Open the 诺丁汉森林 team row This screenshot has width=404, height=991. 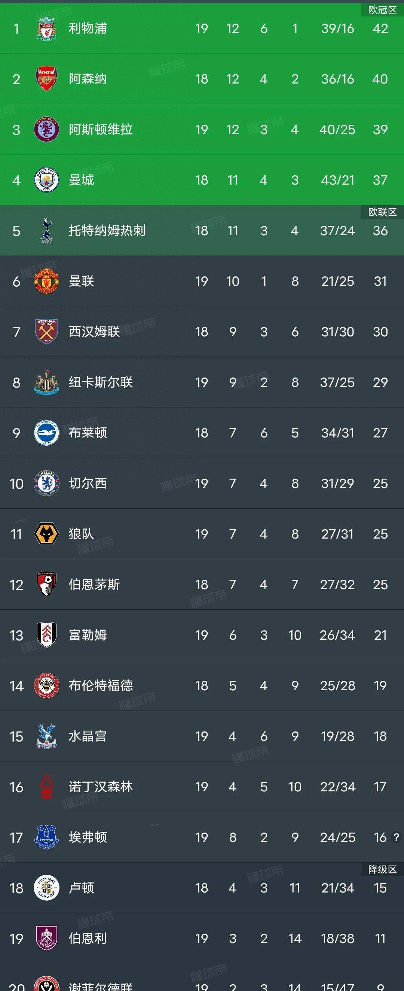click(x=202, y=787)
